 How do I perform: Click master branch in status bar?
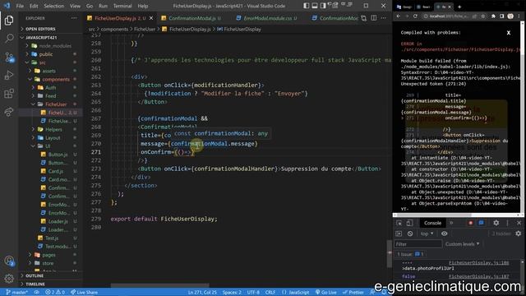16,293
